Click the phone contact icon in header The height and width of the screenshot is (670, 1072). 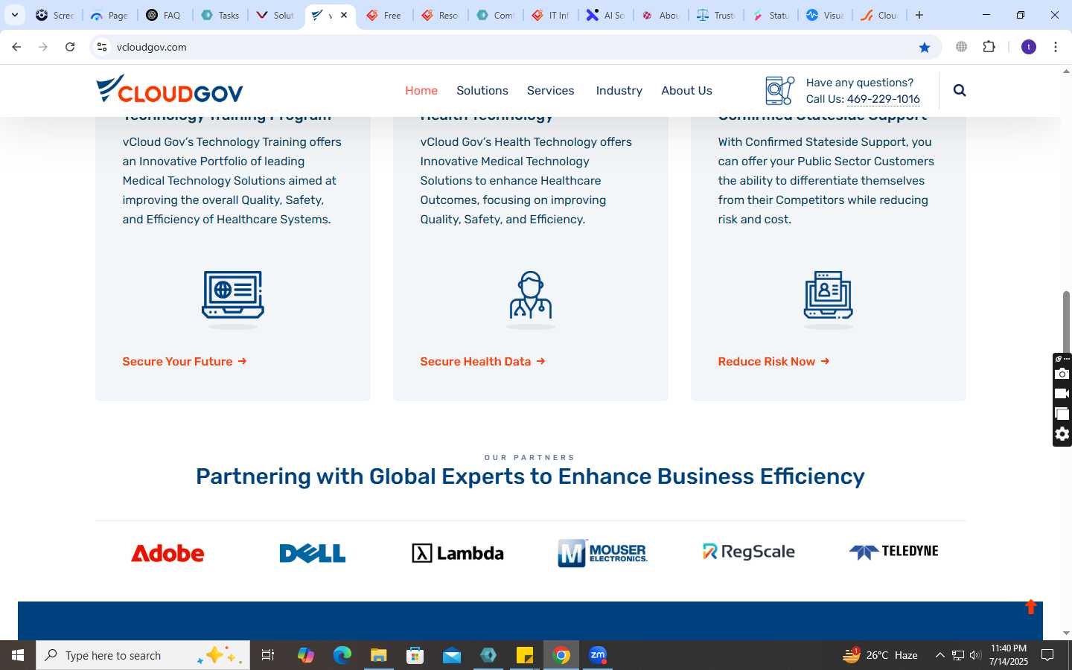coord(780,91)
